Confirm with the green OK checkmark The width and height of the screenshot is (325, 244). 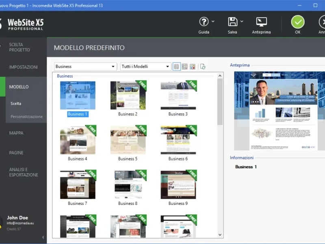298,22
